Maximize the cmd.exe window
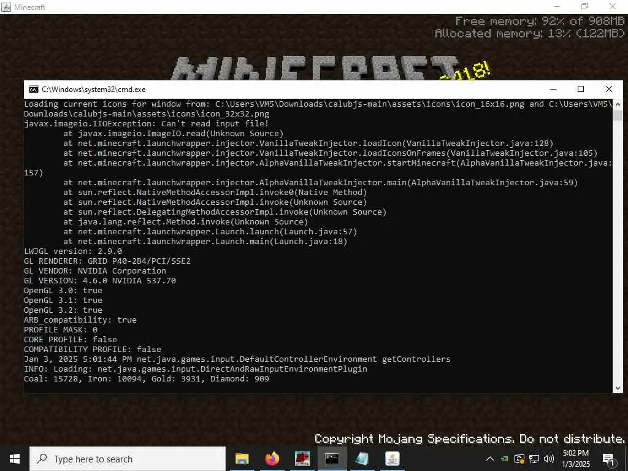This screenshot has width=628, height=471. (581, 90)
